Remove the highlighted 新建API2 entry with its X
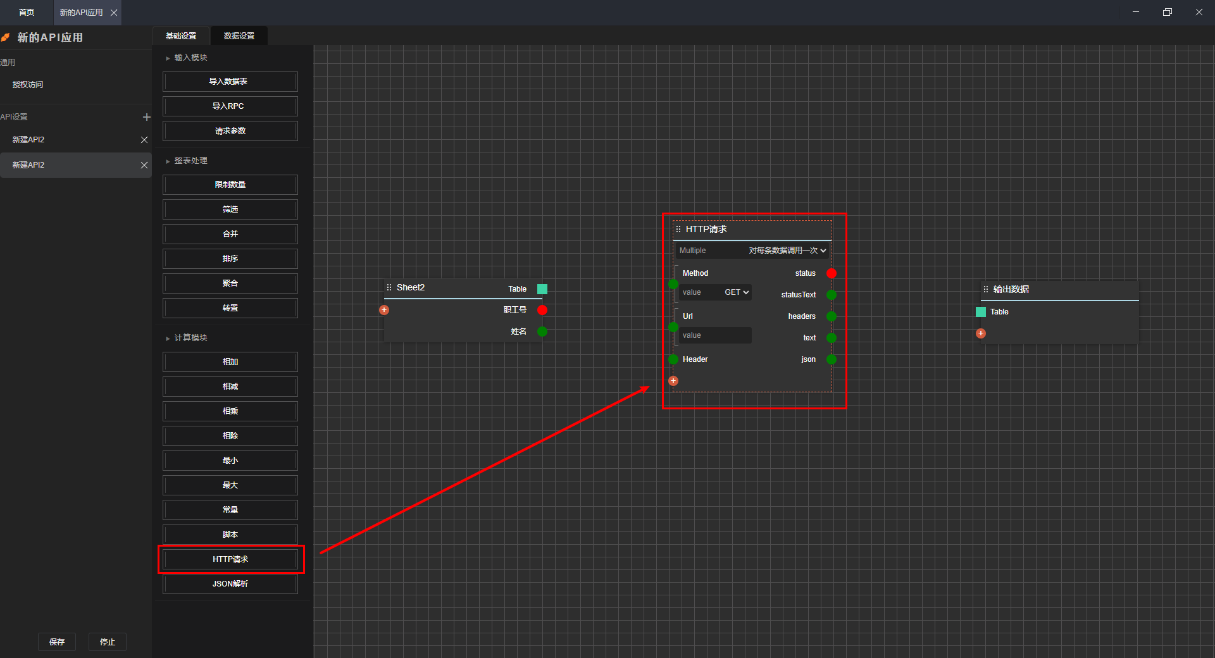Viewport: 1215px width, 658px height. point(144,165)
